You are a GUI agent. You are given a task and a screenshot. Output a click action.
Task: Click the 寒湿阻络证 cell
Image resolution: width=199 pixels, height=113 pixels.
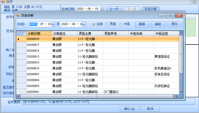pyautogui.click(x=166, y=56)
